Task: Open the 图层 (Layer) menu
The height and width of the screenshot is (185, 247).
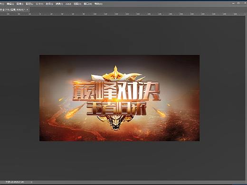Action: pos(29,4)
